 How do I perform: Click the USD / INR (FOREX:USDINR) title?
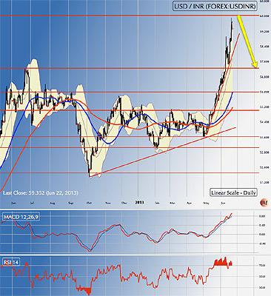click(x=215, y=7)
